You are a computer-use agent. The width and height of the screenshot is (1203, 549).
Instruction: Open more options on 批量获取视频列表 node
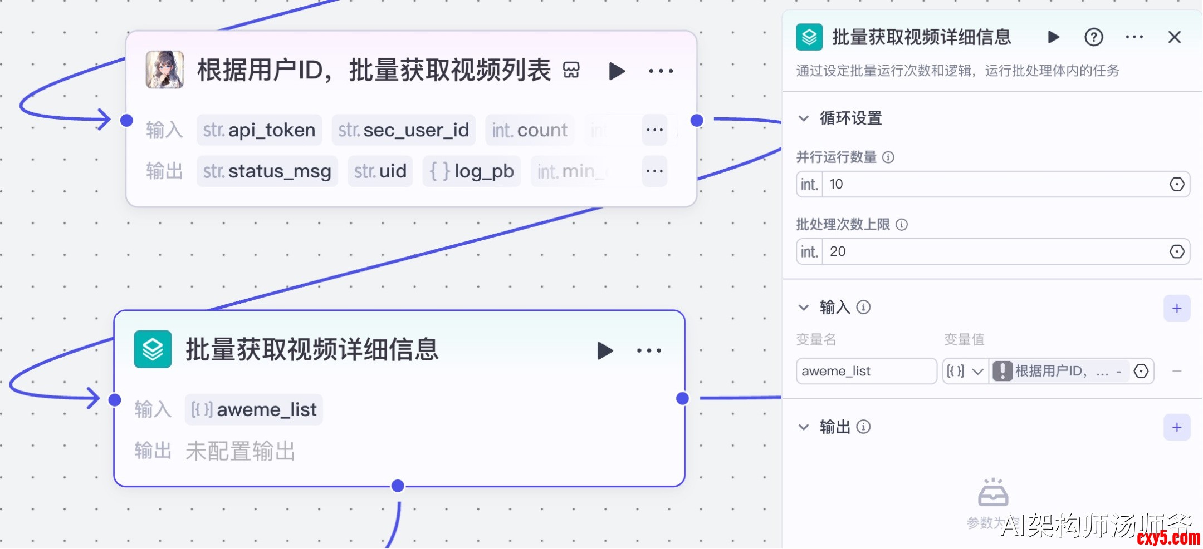tap(661, 71)
